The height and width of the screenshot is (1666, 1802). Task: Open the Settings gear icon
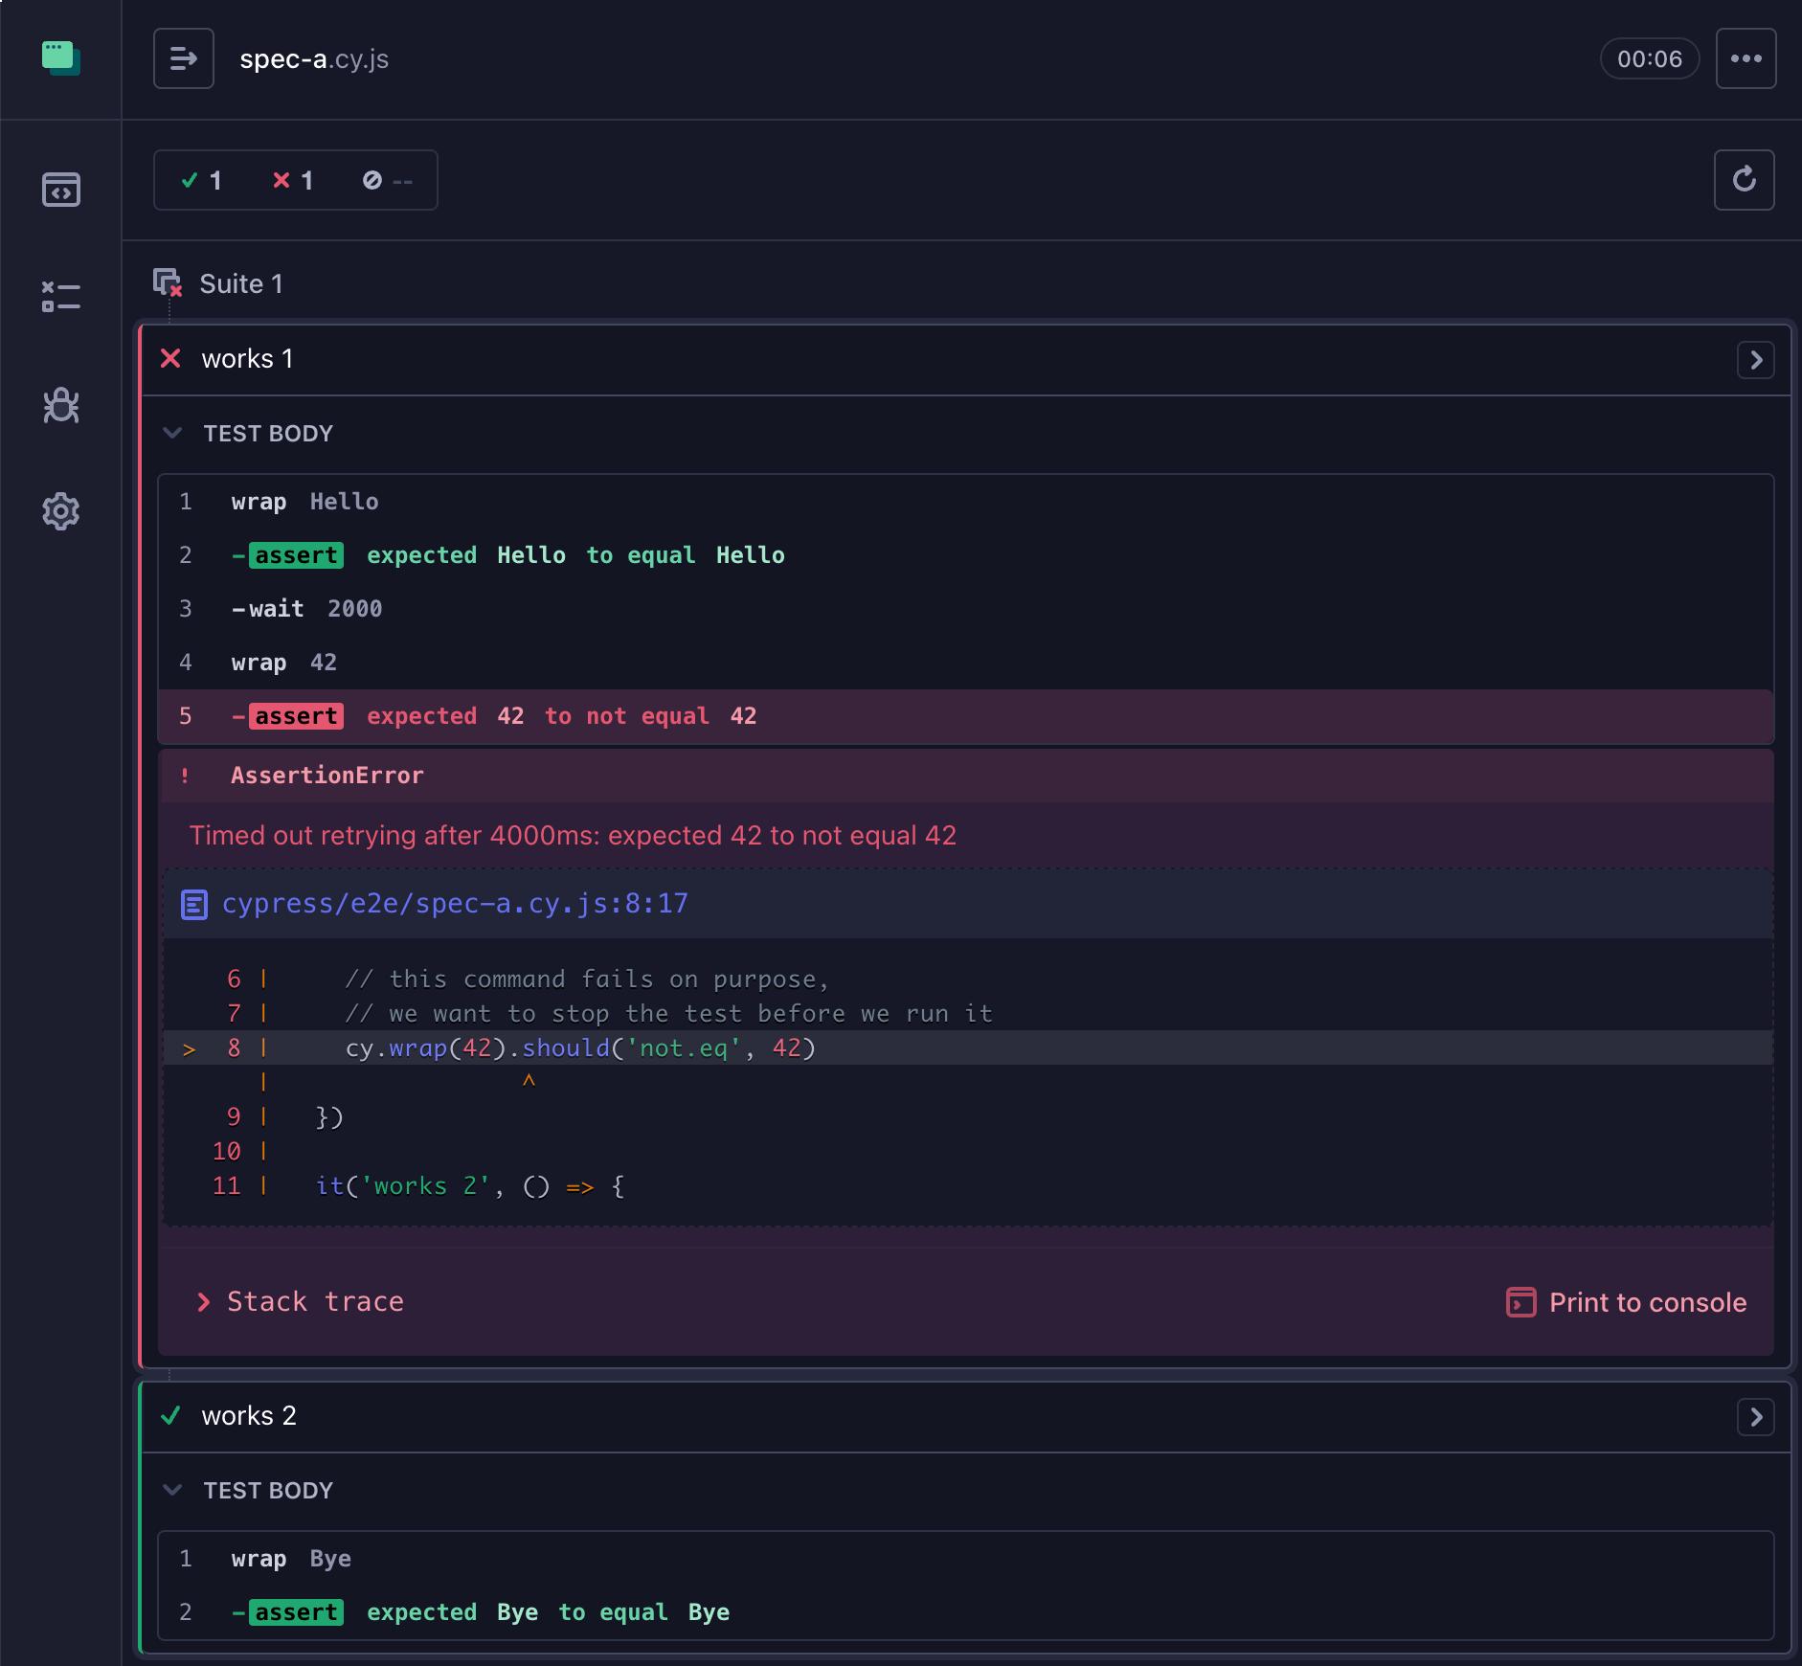(61, 512)
